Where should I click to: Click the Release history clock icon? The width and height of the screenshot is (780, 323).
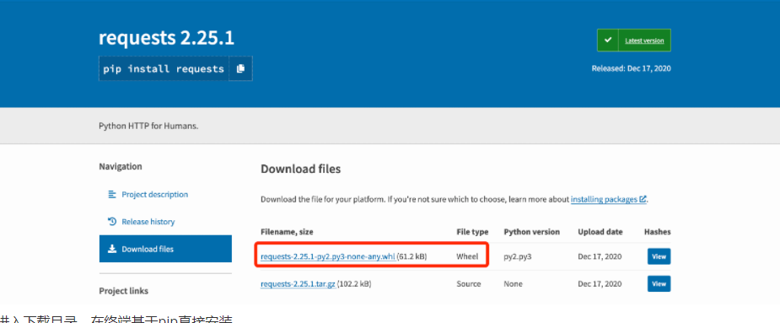pos(112,222)
